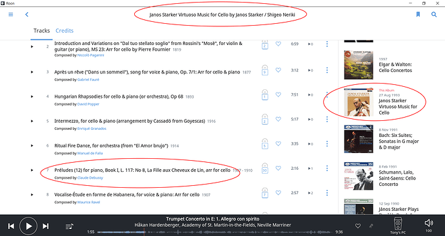
Task: Play track 3 Après un rêve
Action: point(32,72)
